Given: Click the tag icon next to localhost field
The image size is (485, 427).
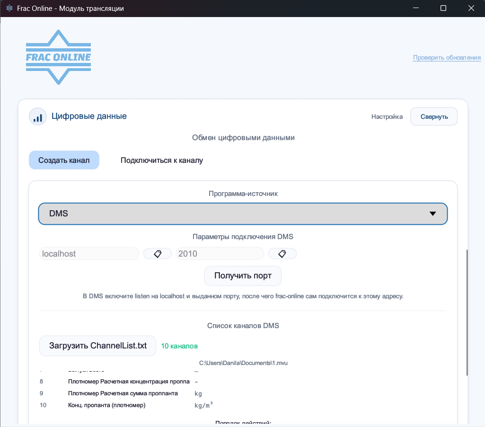Looking at the screenshot, I should tap(158, 254).
